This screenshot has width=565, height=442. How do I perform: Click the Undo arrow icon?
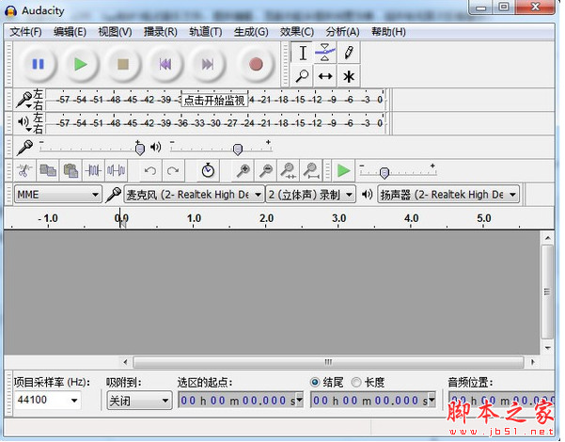(149, 170)
